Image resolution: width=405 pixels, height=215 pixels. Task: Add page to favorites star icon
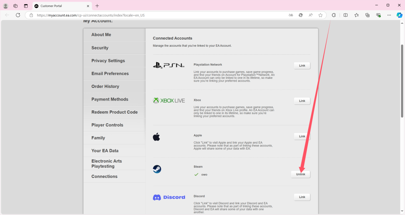(320, 15)
